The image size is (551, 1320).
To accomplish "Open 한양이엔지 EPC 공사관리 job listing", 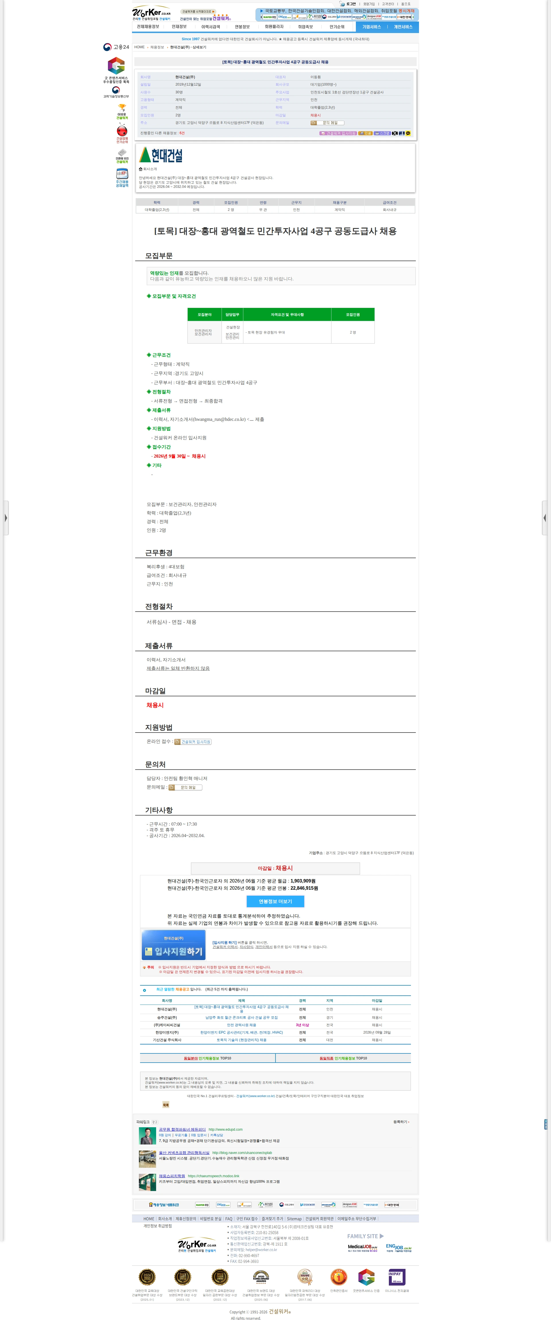I will pyautogui.click(x=242, y=1032).
